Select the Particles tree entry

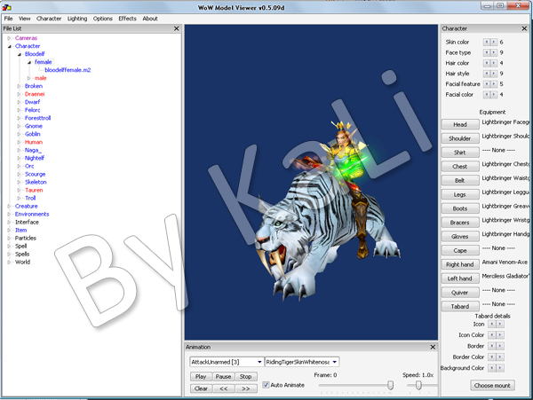[26, 239]
